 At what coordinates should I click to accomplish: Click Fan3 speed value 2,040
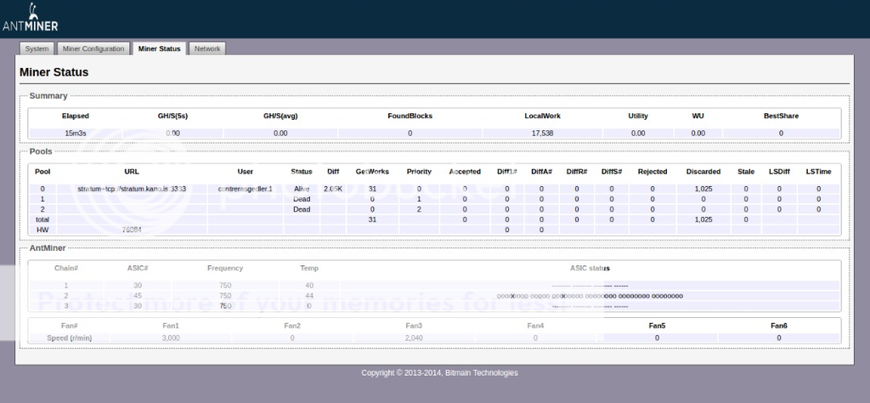coord(414,338)
